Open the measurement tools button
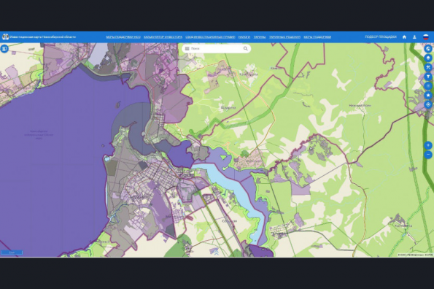Screen dimensions: 434x289 (x=428, y=67)
